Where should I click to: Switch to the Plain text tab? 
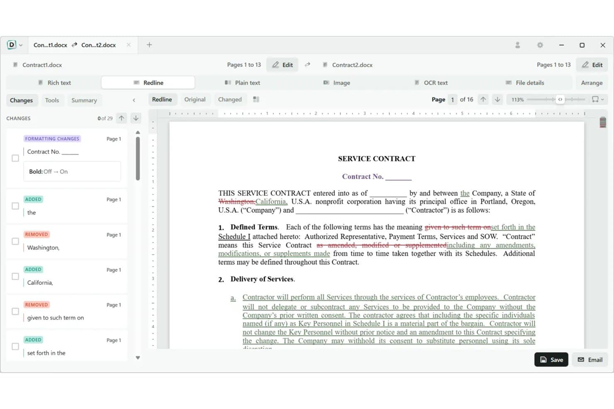coord(242,82)
